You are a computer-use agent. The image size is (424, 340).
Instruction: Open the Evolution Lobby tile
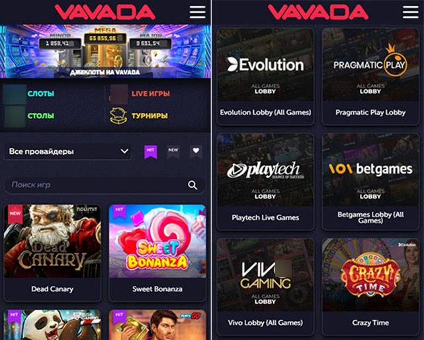click(265, 77)
